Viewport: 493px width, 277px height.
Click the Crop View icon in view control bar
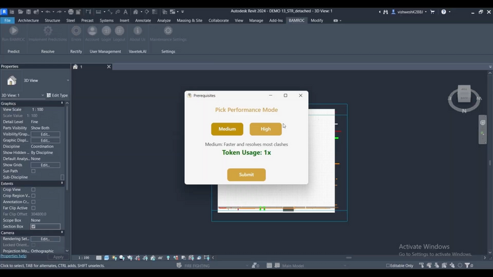coord(137,257)
